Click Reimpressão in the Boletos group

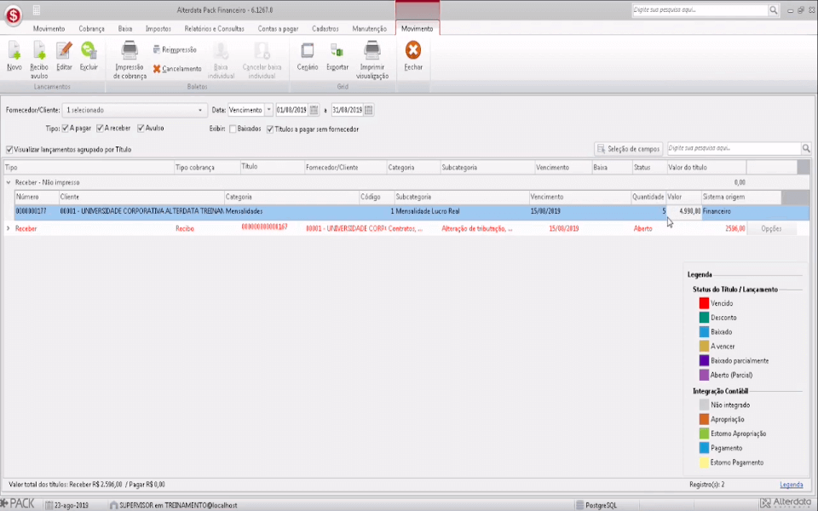coord(175,49)
